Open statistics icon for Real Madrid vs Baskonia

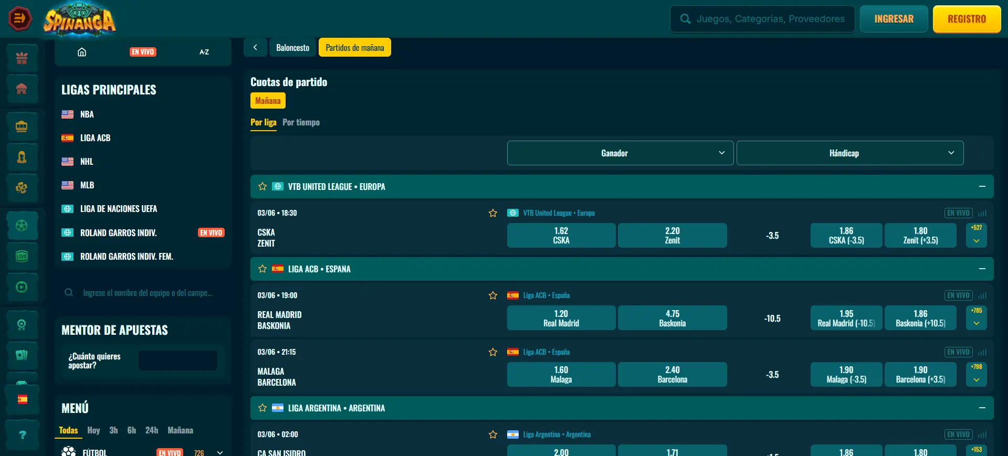point(982,295)
